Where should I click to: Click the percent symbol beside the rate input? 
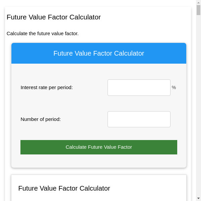pos(174,87)
